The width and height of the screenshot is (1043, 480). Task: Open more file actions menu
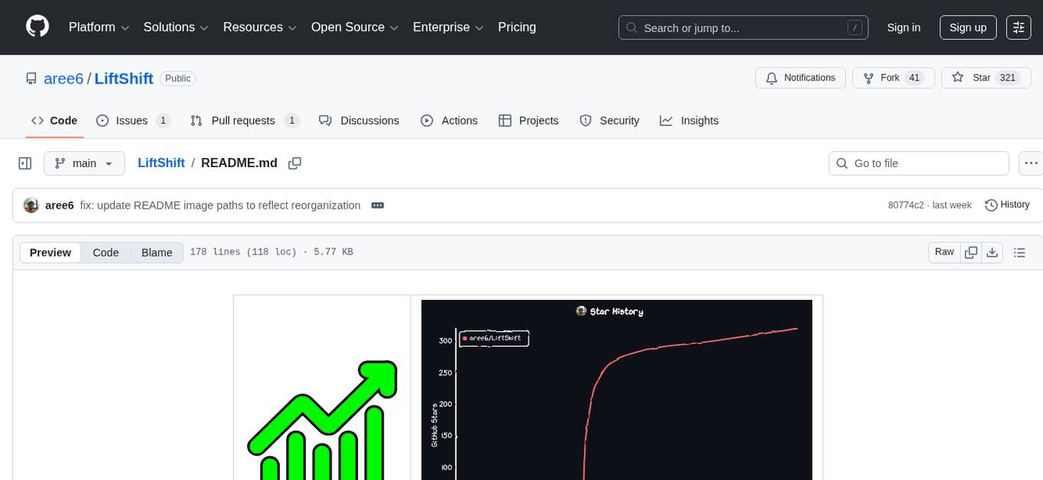point(1031,163)
